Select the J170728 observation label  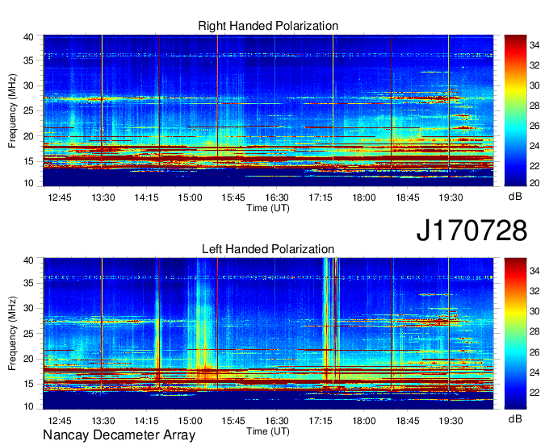[x=471, y=231]
